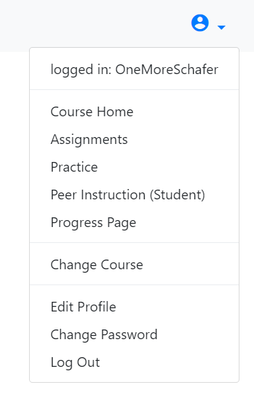Click the word 'Password' in Change Password
Viewport: 254px width, 407px height.
click(129, 334)
